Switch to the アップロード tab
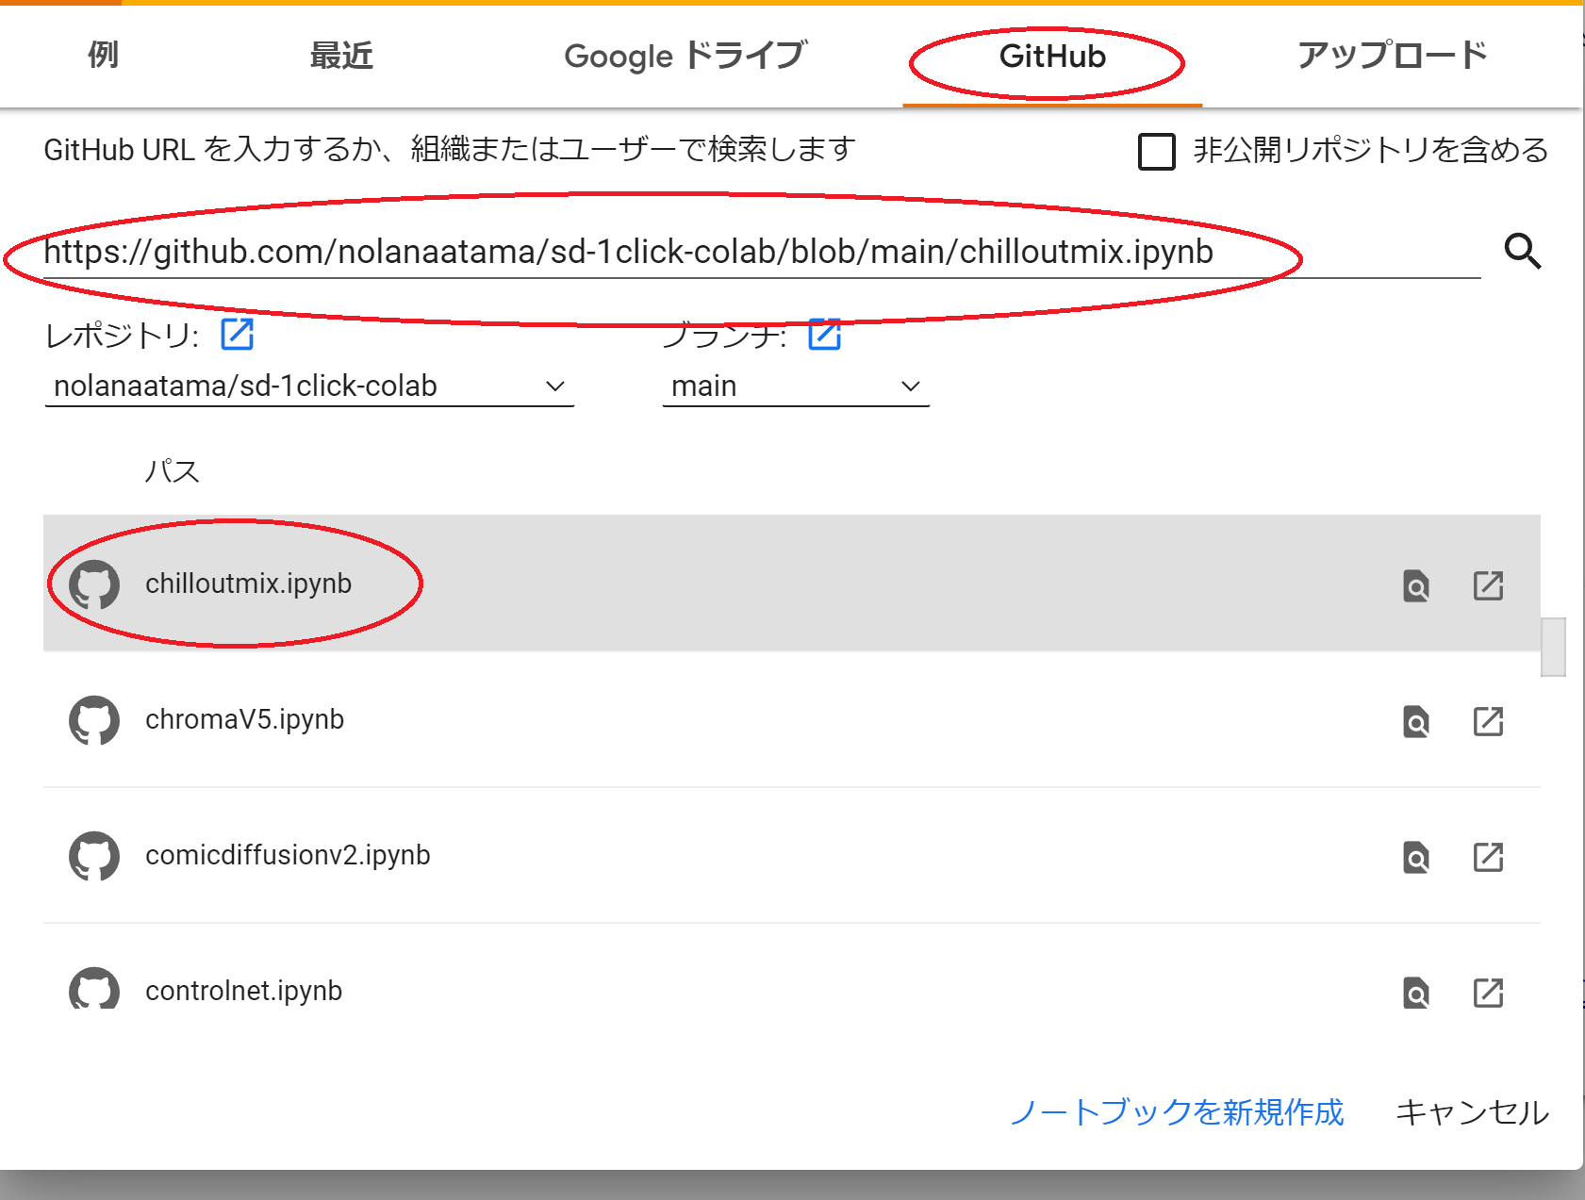 pos(1393,56)
